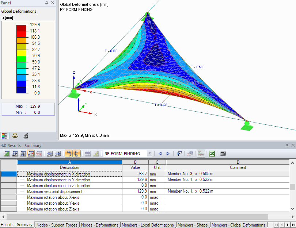Click the filter funnel icon in results toolbar
This screenshot has height=228, width=296.
pos(179,154)
